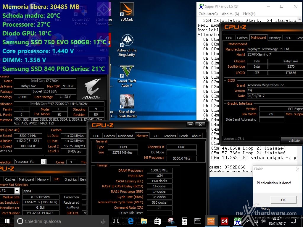Open Caches tab in Memory CPU-Z window
303x227 pixels.
click(109, 136)
